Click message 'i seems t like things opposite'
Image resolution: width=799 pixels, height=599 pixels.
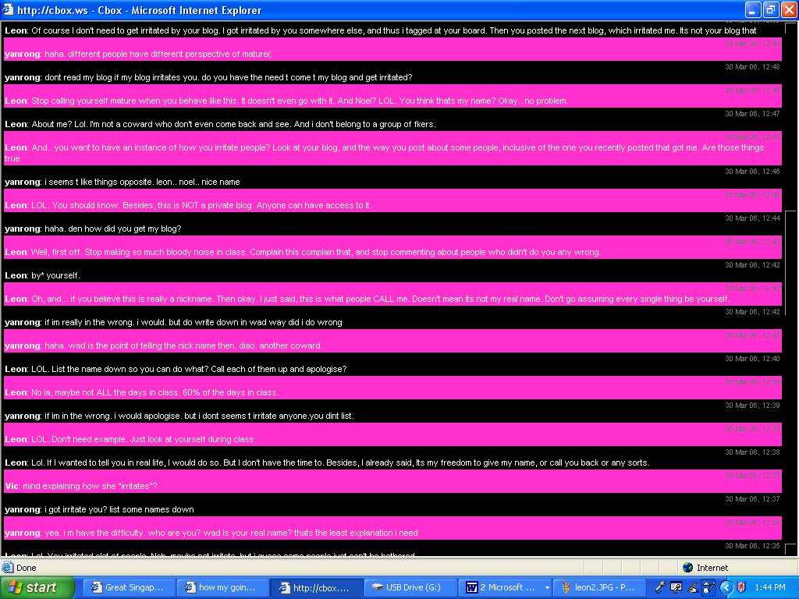[x=142, y=182]
